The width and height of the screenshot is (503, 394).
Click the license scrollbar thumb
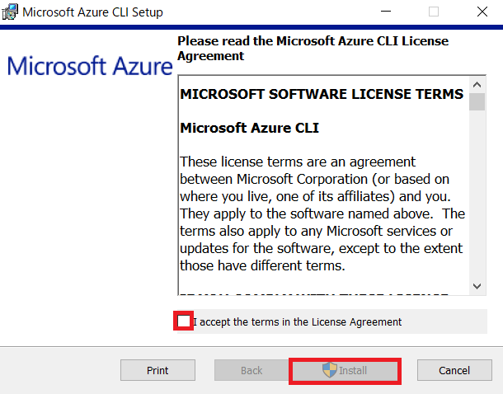coord(477,102)
